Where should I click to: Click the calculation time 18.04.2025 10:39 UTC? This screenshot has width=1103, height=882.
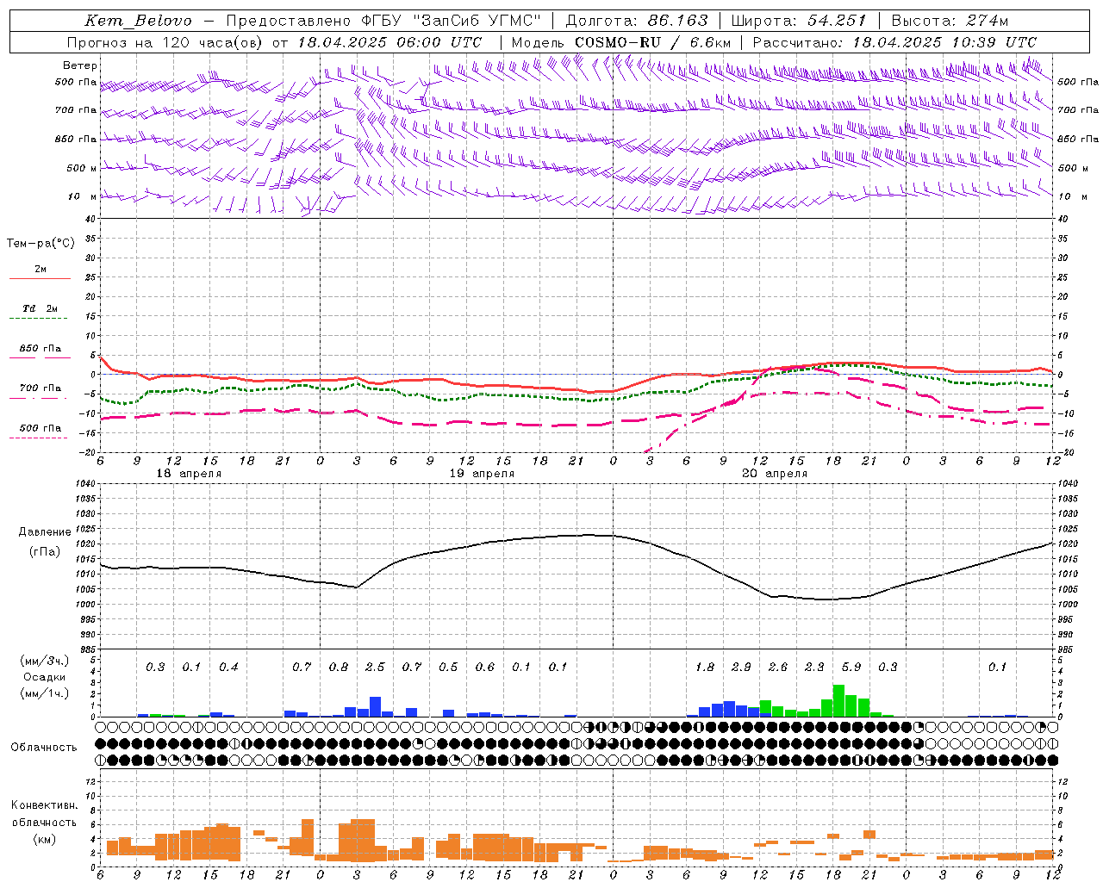tap(944, 42)
